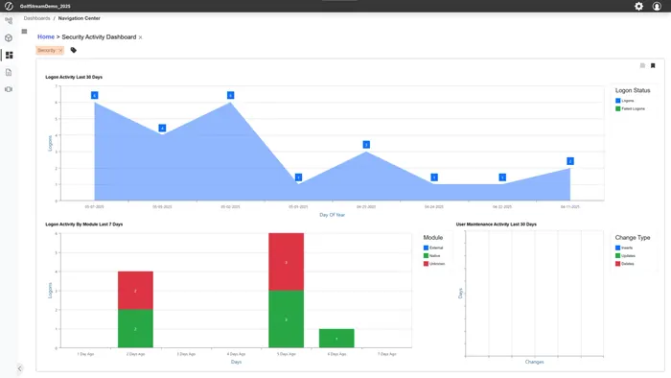The width and height of the screenshot is (671, 378).
Task: Click the 04-22-2025 data point label
Action: click(502, 177)
